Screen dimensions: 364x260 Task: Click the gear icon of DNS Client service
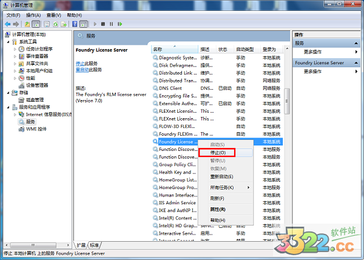[x=155, y=88]
